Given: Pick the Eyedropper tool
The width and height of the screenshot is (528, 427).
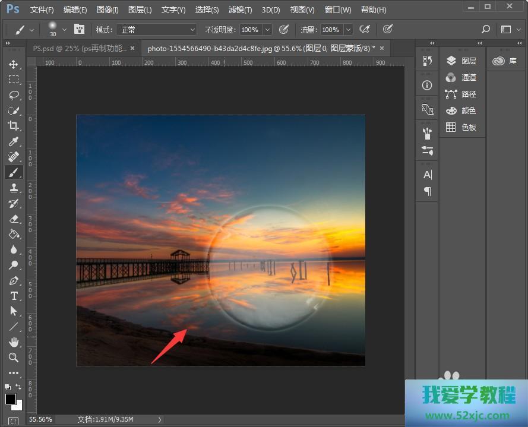Looking at the screenshot, I should [13, 141].
